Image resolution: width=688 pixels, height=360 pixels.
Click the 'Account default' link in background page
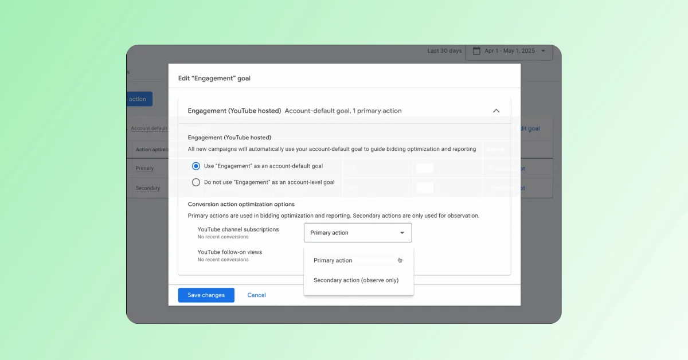(x=149, y=128)
